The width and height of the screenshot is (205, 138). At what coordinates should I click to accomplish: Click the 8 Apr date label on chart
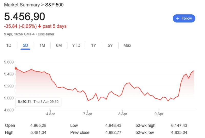[123, 114]
